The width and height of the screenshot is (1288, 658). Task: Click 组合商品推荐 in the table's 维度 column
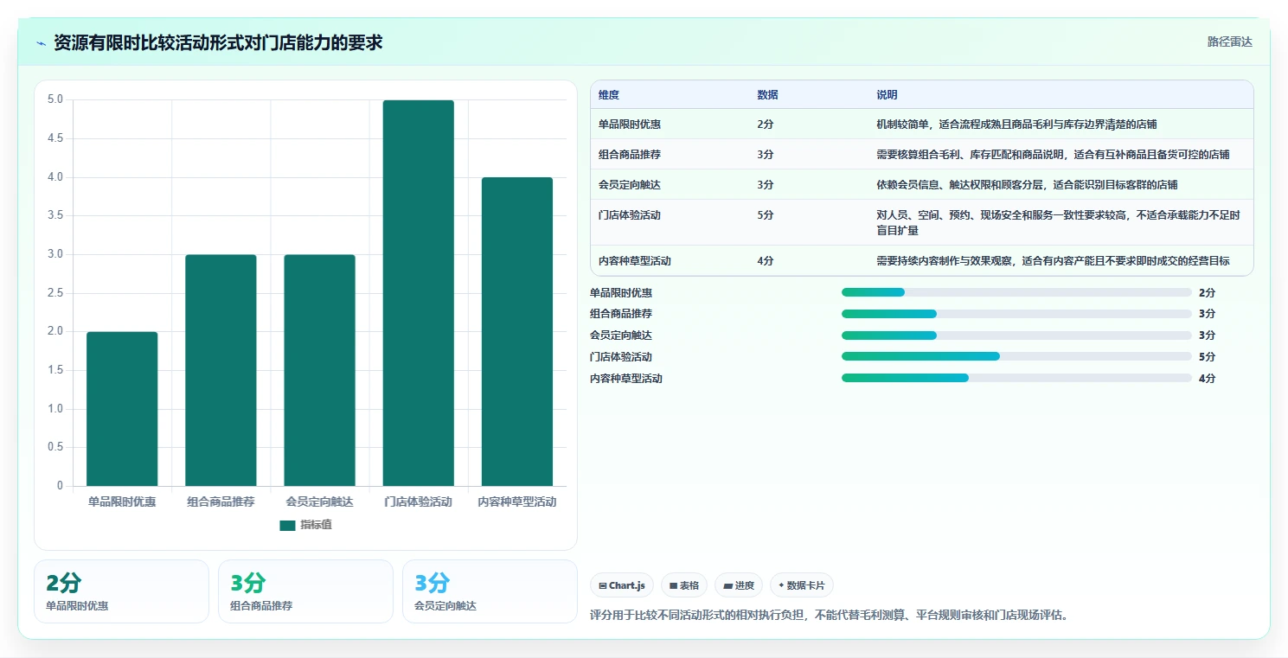630,155
